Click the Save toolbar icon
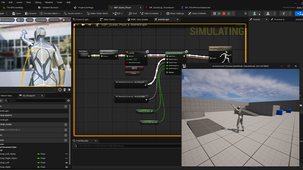 pos(14,13)
